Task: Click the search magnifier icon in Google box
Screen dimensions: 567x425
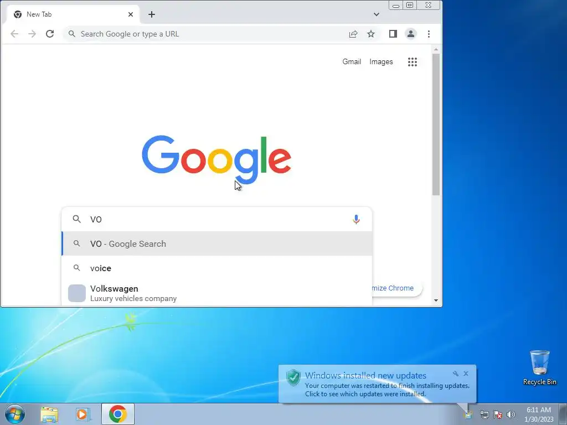Action: (x=76, y=219)
